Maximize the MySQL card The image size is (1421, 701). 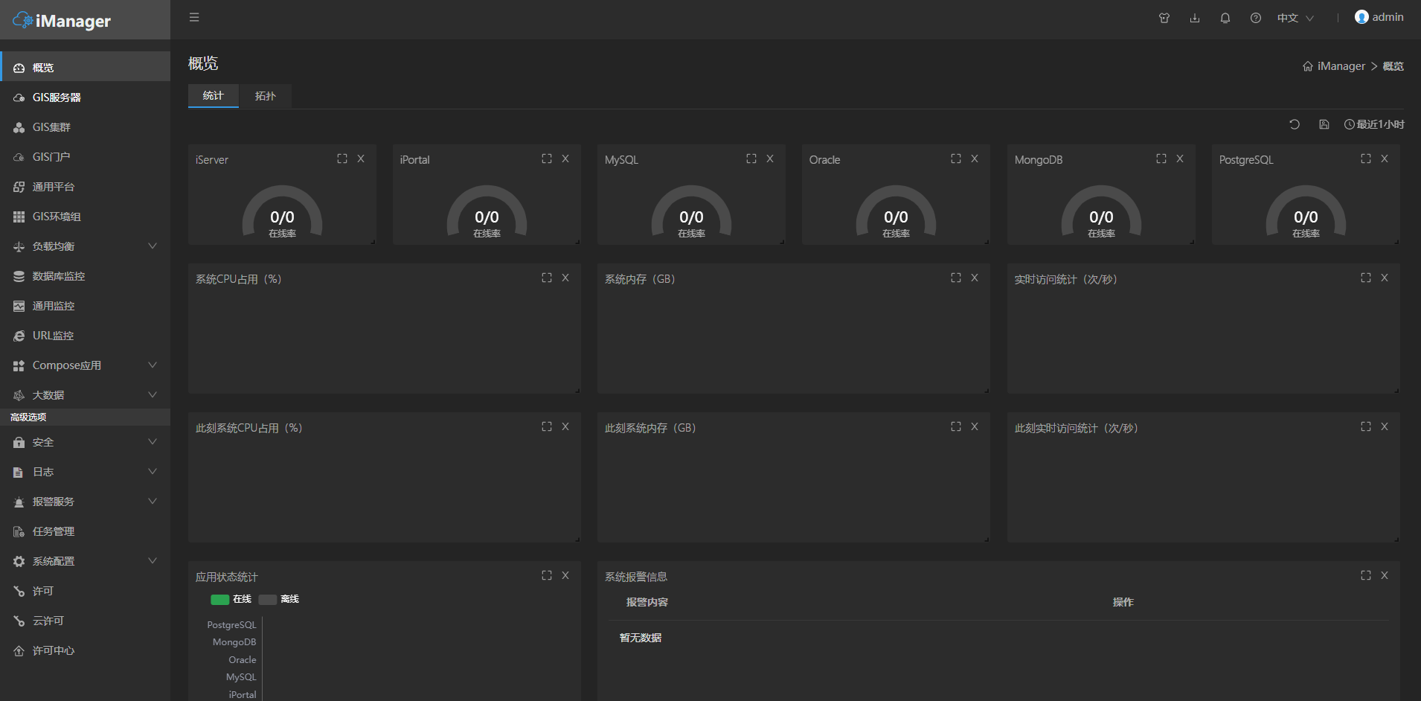tap(751, 159)
